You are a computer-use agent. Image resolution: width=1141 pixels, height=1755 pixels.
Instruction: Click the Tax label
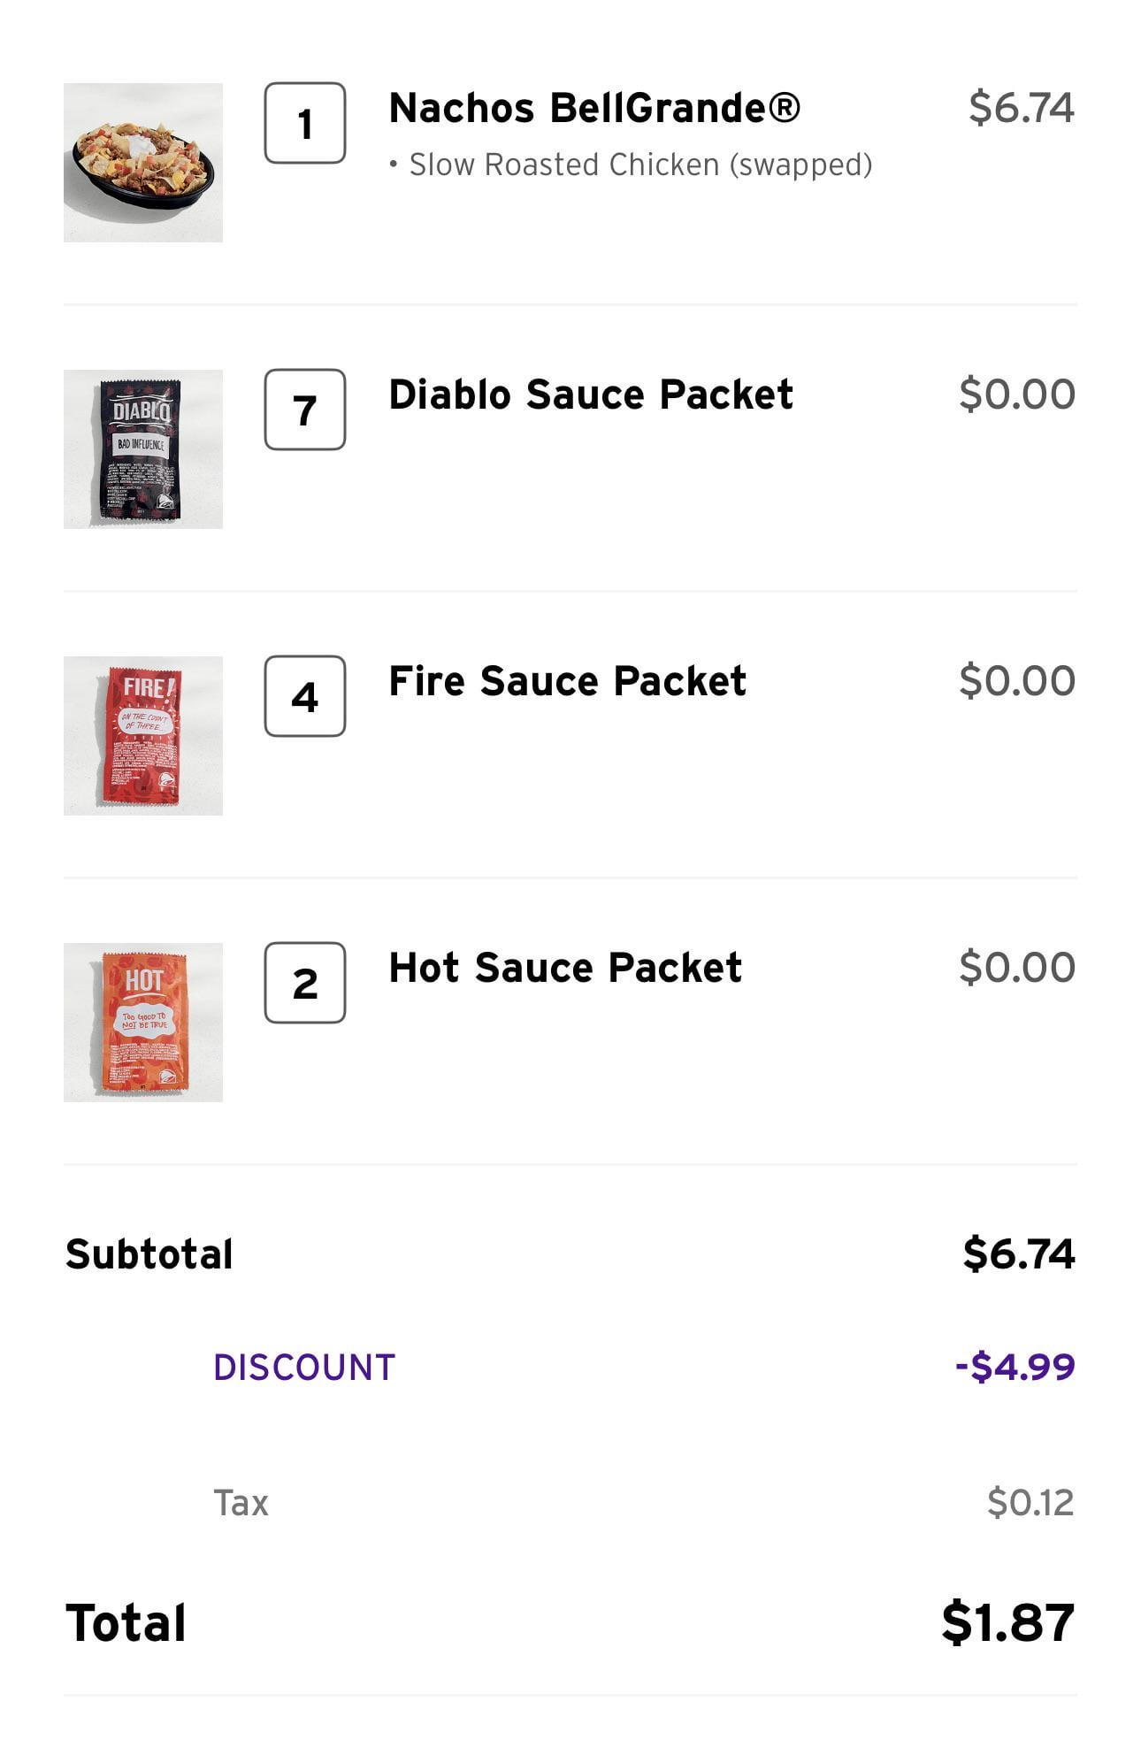[241, 1503]
